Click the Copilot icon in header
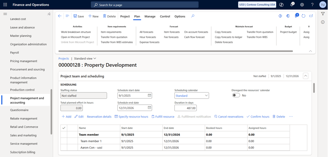 (x=282, y=5)
